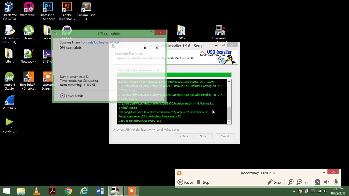Stop the screen recording

(x=203, y=182)
